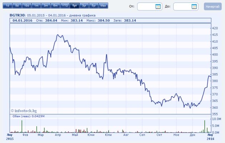Screen dimensions: 225x143
Task: Open the calendar picker for 'До' date
Action: click(x=194, y=7)
